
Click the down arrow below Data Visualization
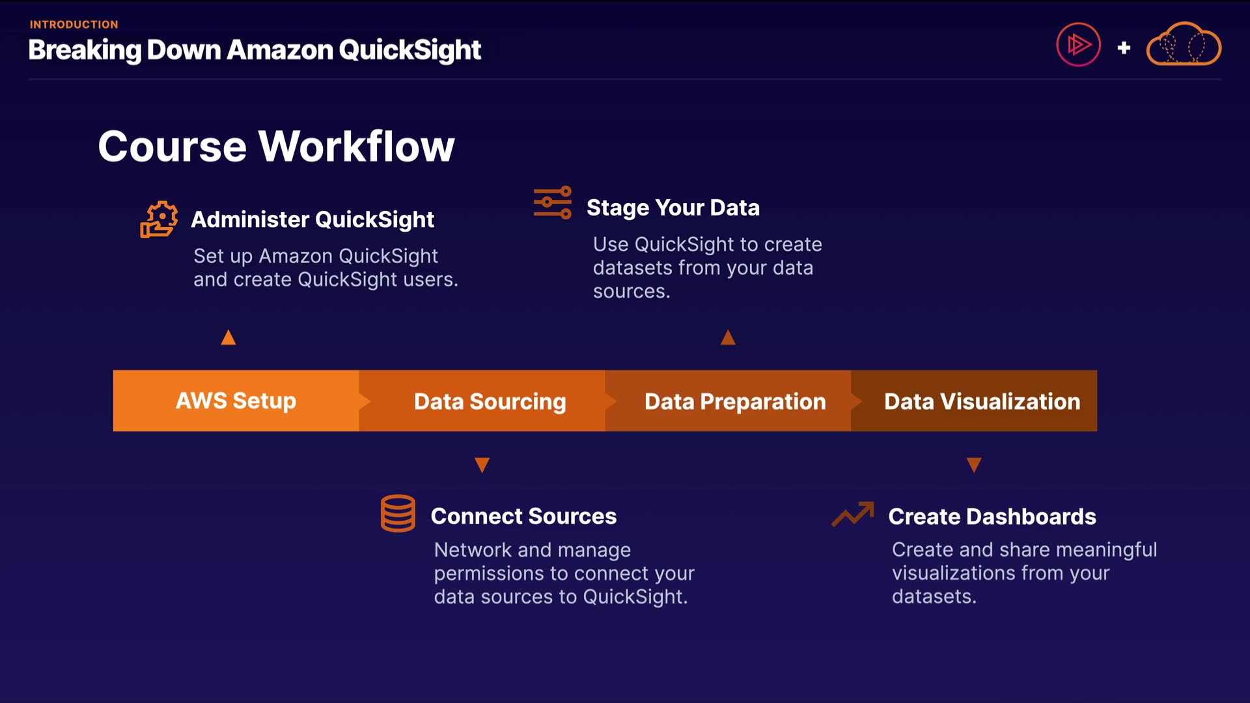pyautogui.click(x=974, y=465)
